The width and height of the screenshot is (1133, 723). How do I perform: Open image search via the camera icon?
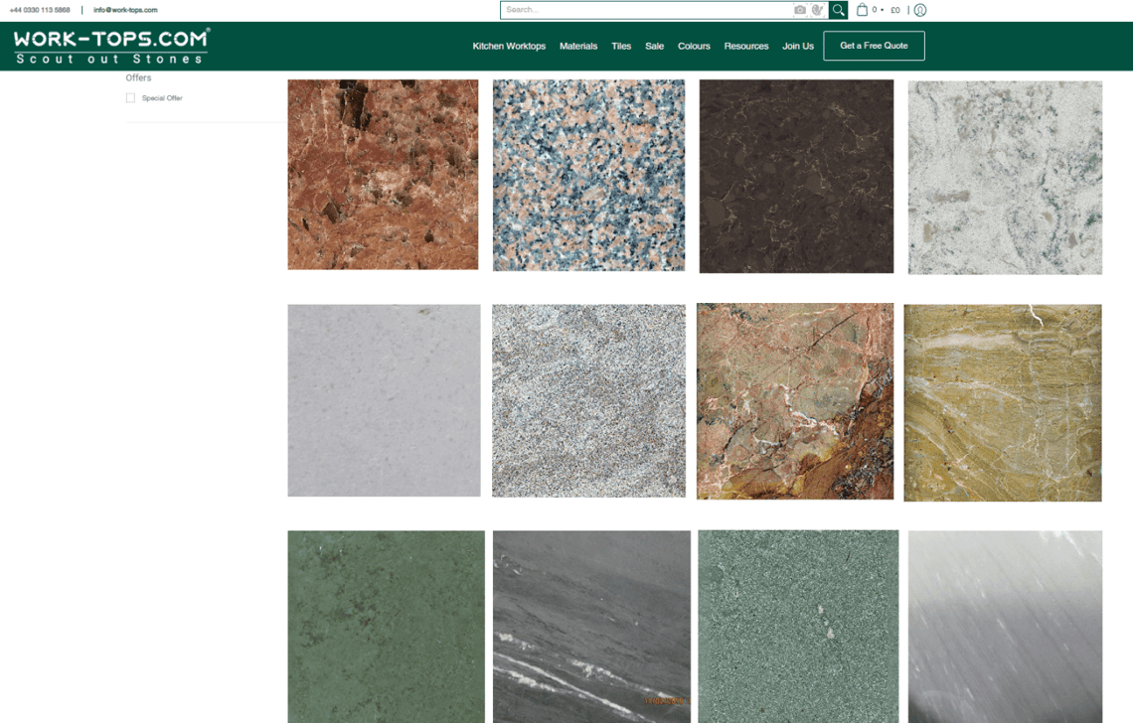pyautogui.click(x=801, y=10)
